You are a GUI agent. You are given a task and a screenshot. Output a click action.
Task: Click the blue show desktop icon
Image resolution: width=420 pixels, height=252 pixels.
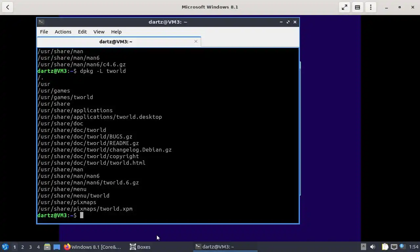57,247
